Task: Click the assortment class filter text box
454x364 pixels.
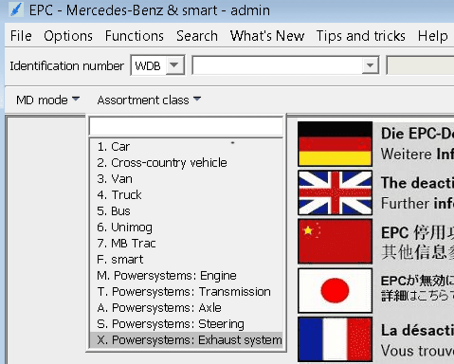Action: (x=186, y=126)
